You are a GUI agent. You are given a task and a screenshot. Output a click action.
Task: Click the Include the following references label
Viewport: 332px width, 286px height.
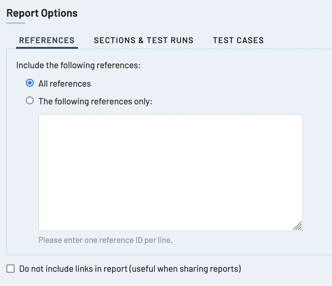[x=78, y=65]
